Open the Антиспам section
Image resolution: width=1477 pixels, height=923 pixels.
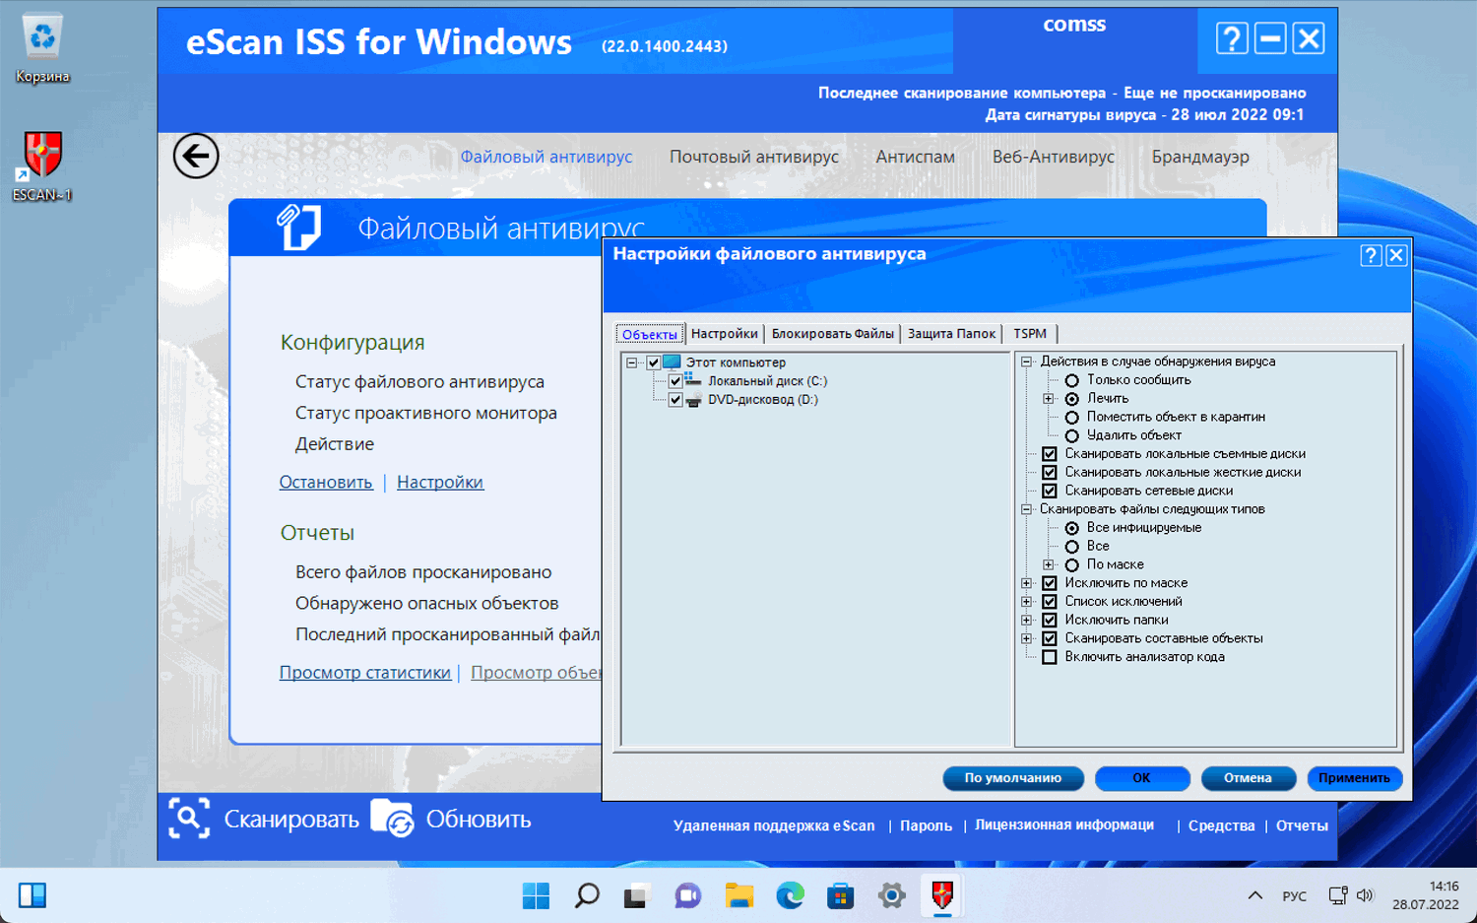916,157
